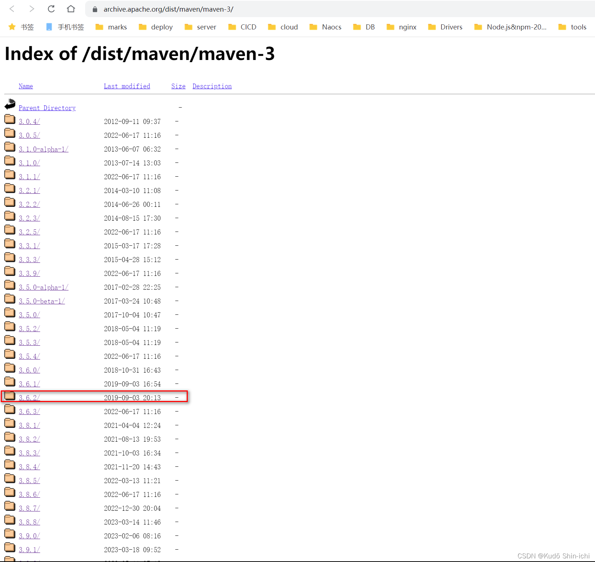595x562 pixels.
Task: Click folder icon beside 3.8.6/
Action: (x=10, y=492)
